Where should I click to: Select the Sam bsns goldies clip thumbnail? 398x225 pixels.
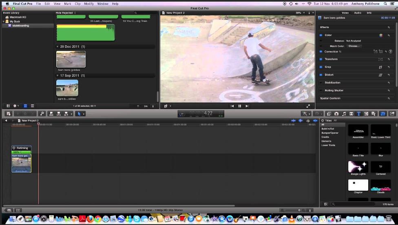click(x=71, y=59)
